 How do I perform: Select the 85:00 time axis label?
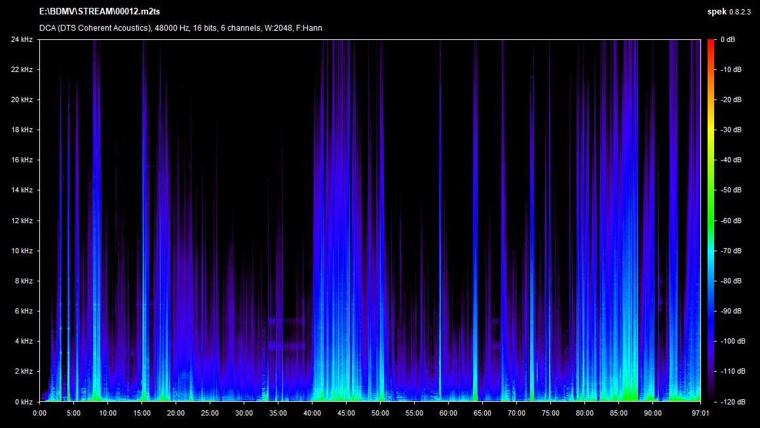click(x=618, y=413)
